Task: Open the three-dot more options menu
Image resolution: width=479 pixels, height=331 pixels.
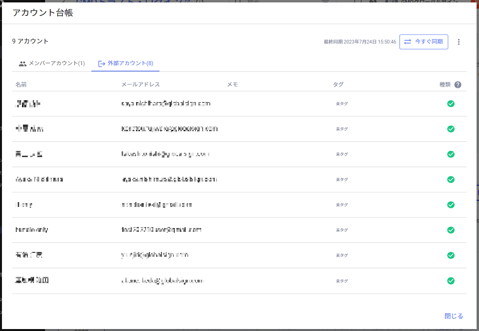Action: pyautogui.click(x=458, y=42)
